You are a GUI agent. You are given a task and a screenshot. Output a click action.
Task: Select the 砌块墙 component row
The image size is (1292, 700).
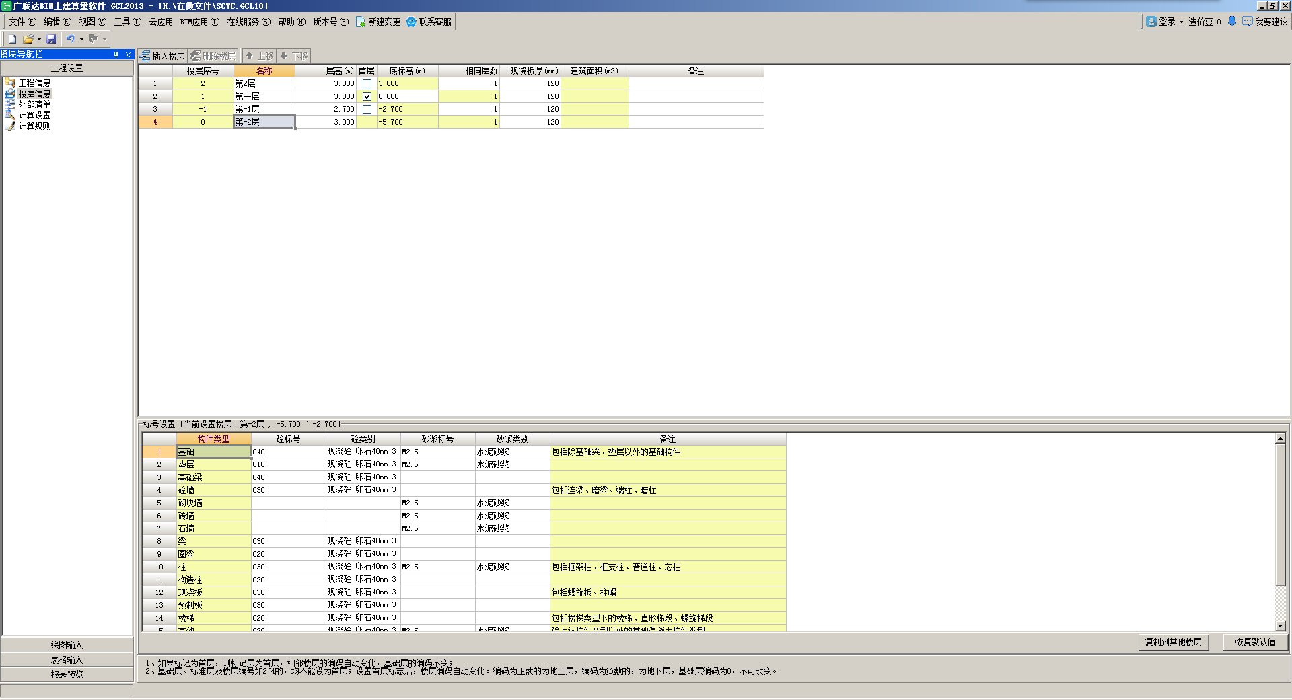tap(213, 503)
